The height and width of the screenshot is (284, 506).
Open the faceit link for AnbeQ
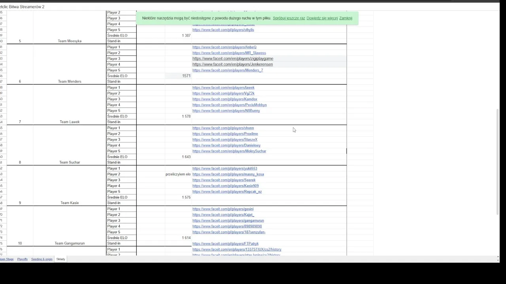(224, 47)
